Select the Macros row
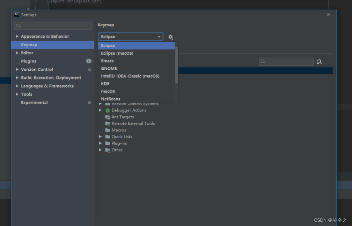352x226 pixels. pos(215,130)
